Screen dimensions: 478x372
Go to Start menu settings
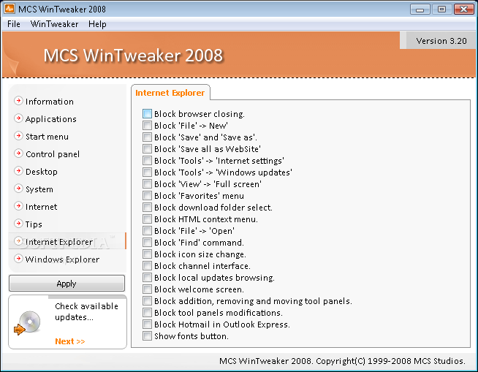click(x=47, y=137)
